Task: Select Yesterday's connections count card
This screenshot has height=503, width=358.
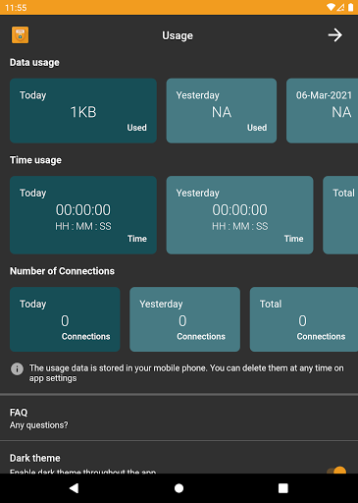Action: pyautogui.click(x=184, y=319)
